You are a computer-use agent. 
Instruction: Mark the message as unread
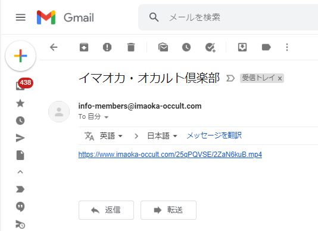pyautogui.click(x=163, y=47)
